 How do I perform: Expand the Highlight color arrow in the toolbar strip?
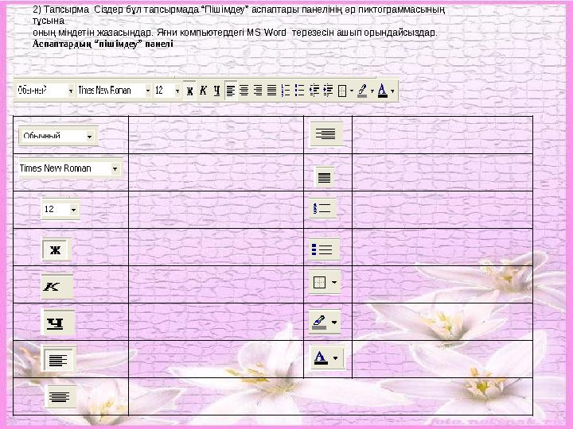pyautogui.click(x=372, y=91)
